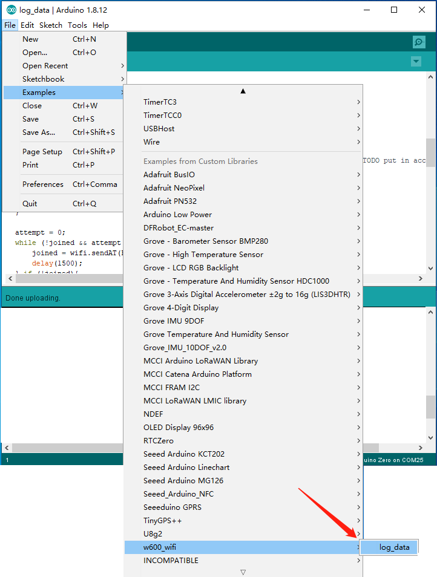Open TinyGPS++ examples
The width and height of the screenshot is (437, 577).
pos(243,520)
